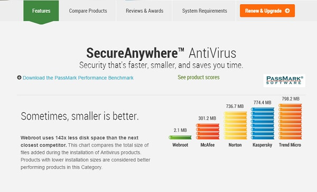Open the Compare Products tab
Image resolution: width=317 pixels, height=192 pixels.
pos(88,11)
